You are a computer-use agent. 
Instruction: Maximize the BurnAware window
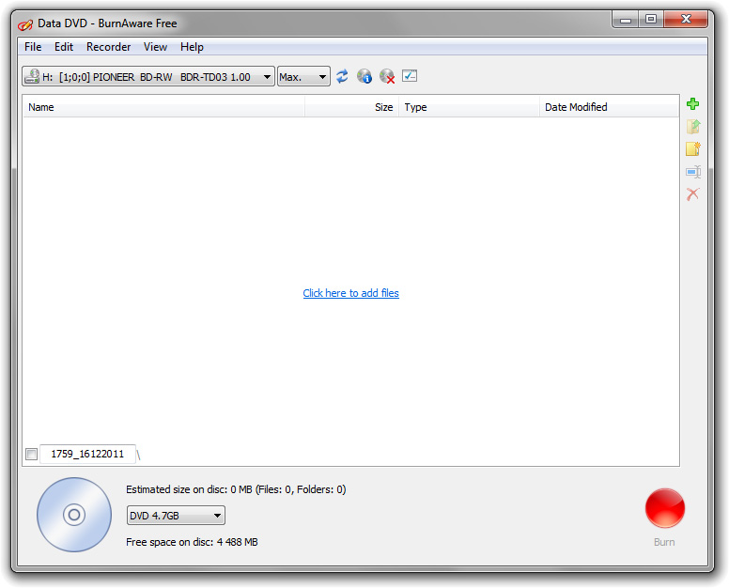pyautogui.click(x=651, y=20)
